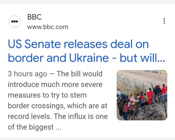175x140 pixels.
Task: Open the US Senate releases deal headline
Action: coord(86,51)
